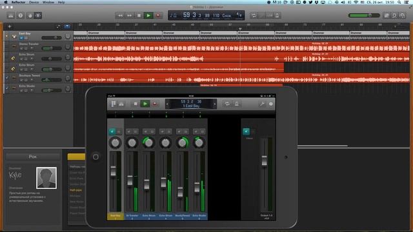Open the LCD display mode note icon
413x232 pixels.
point(174,15)
